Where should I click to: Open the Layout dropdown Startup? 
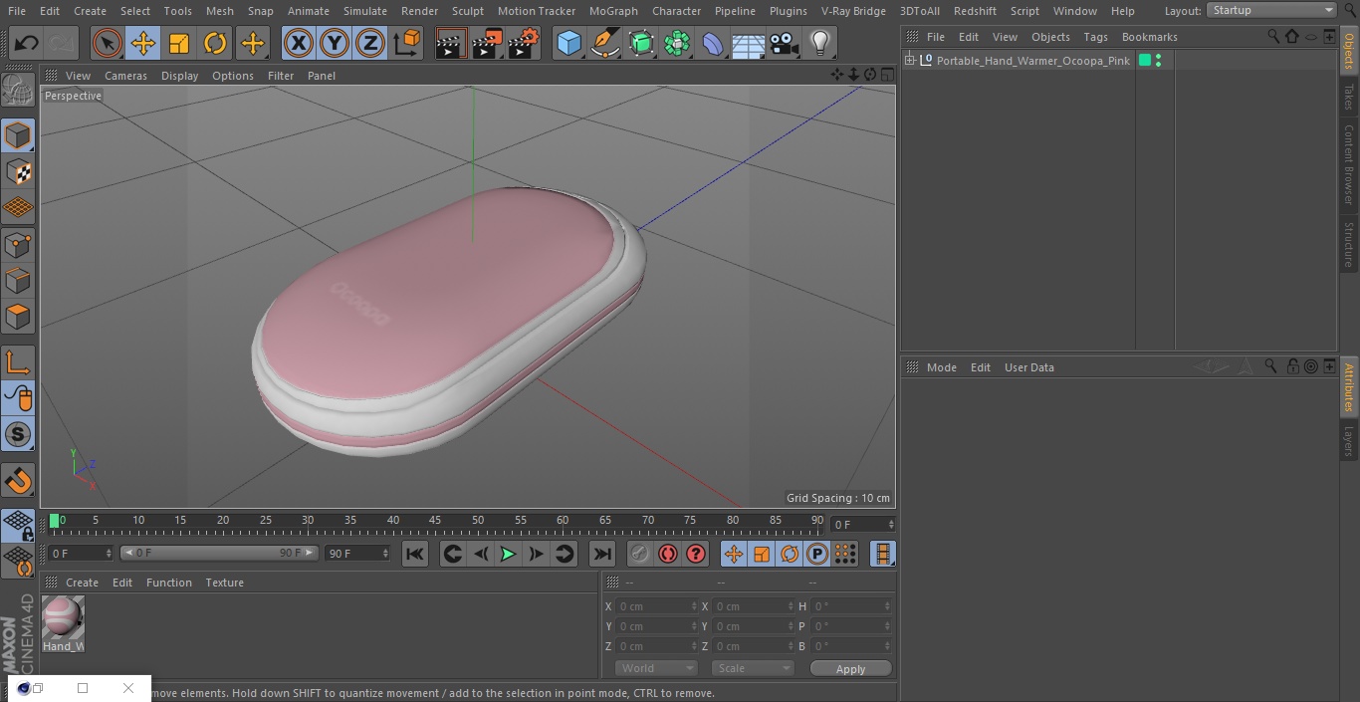1271,10
